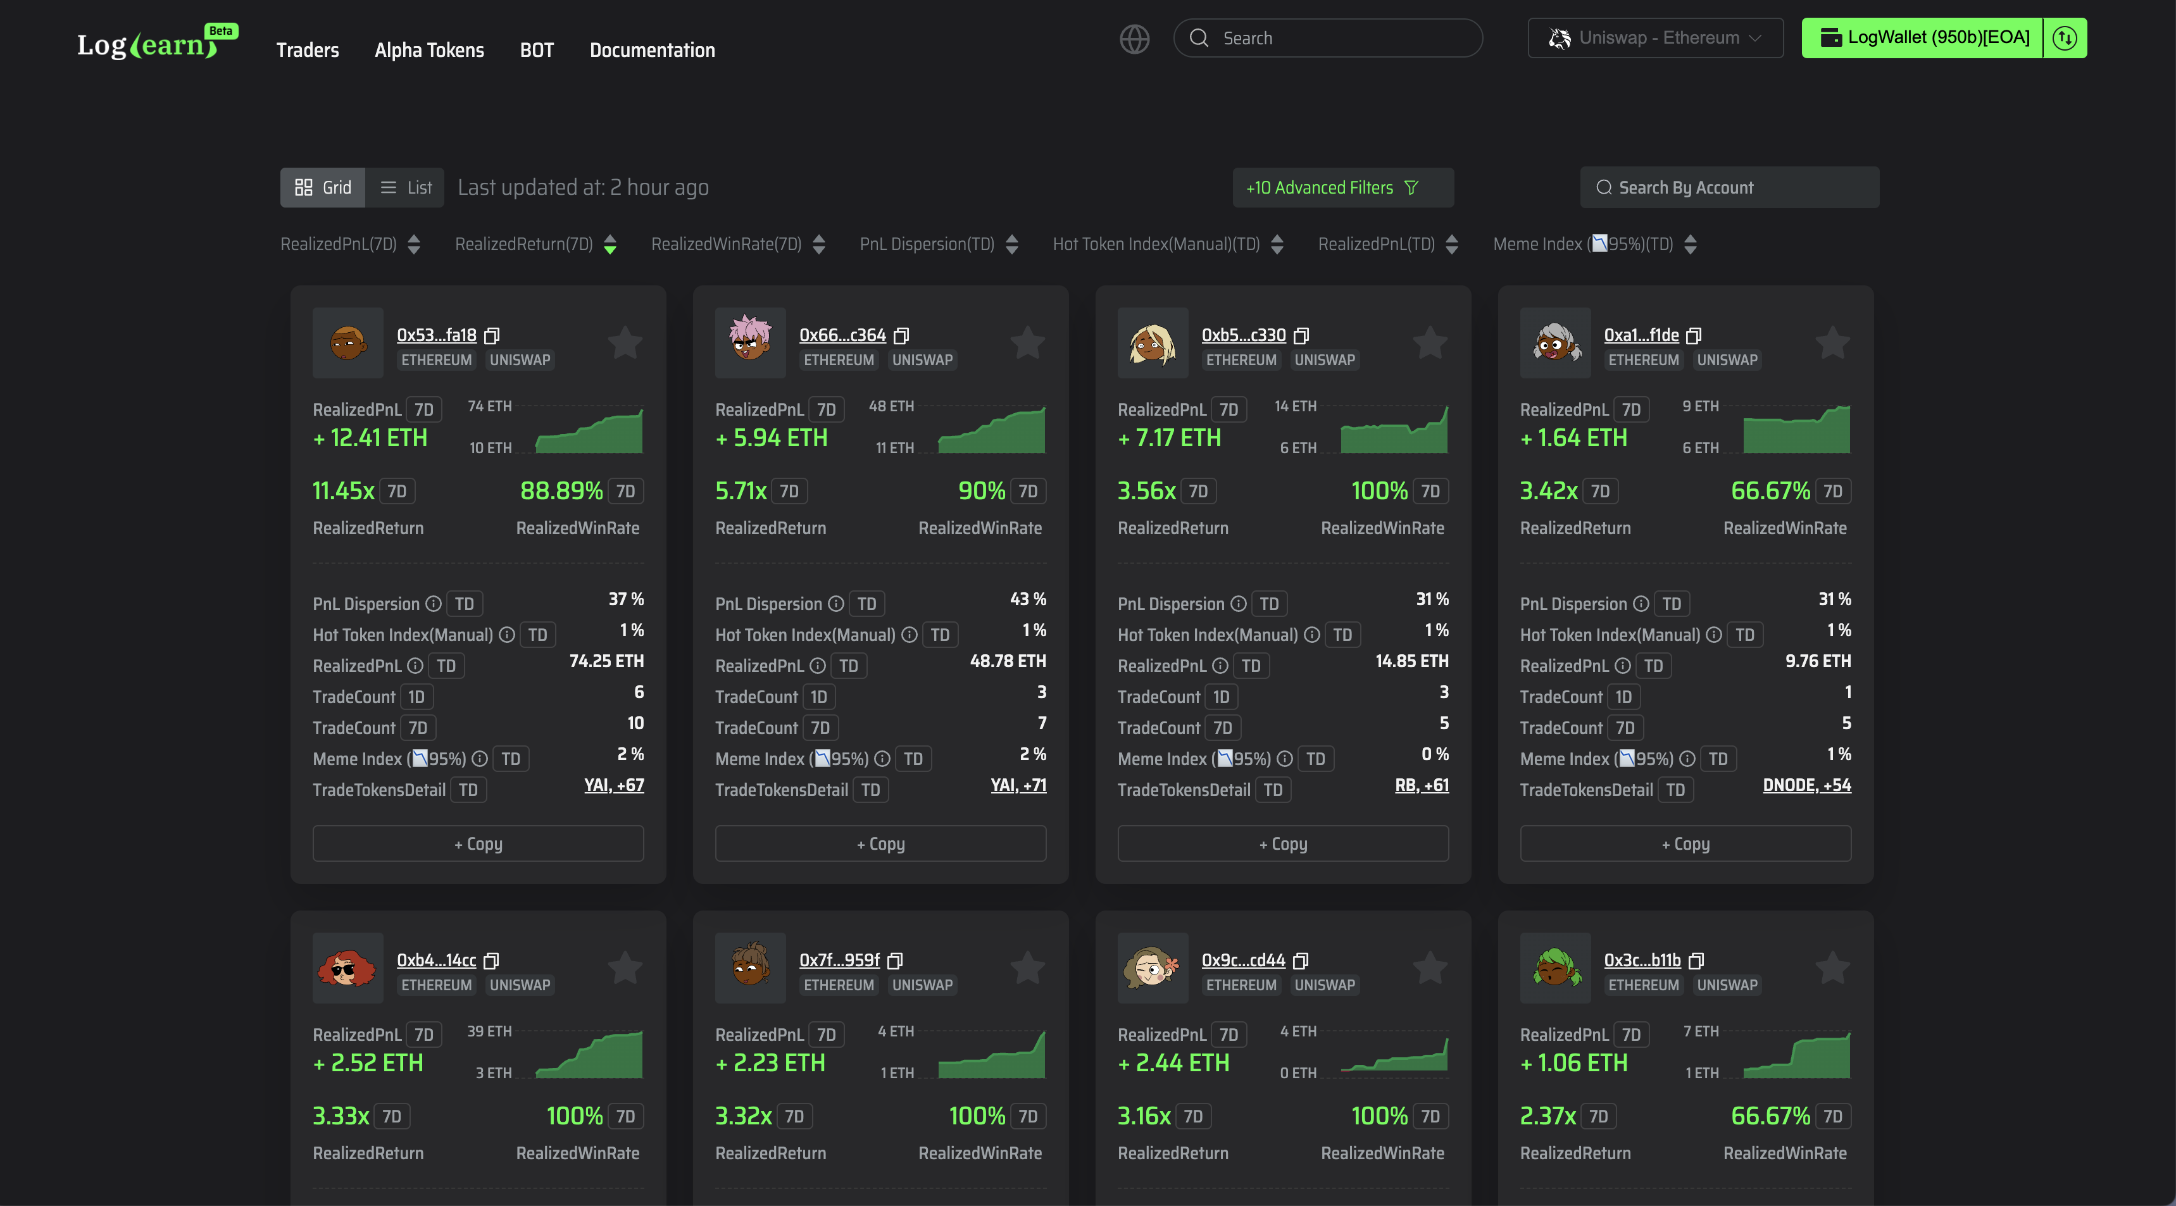Viewport: 2176px width, 1206px height.
Task: Open Documentation page
Action: (652, 50)
